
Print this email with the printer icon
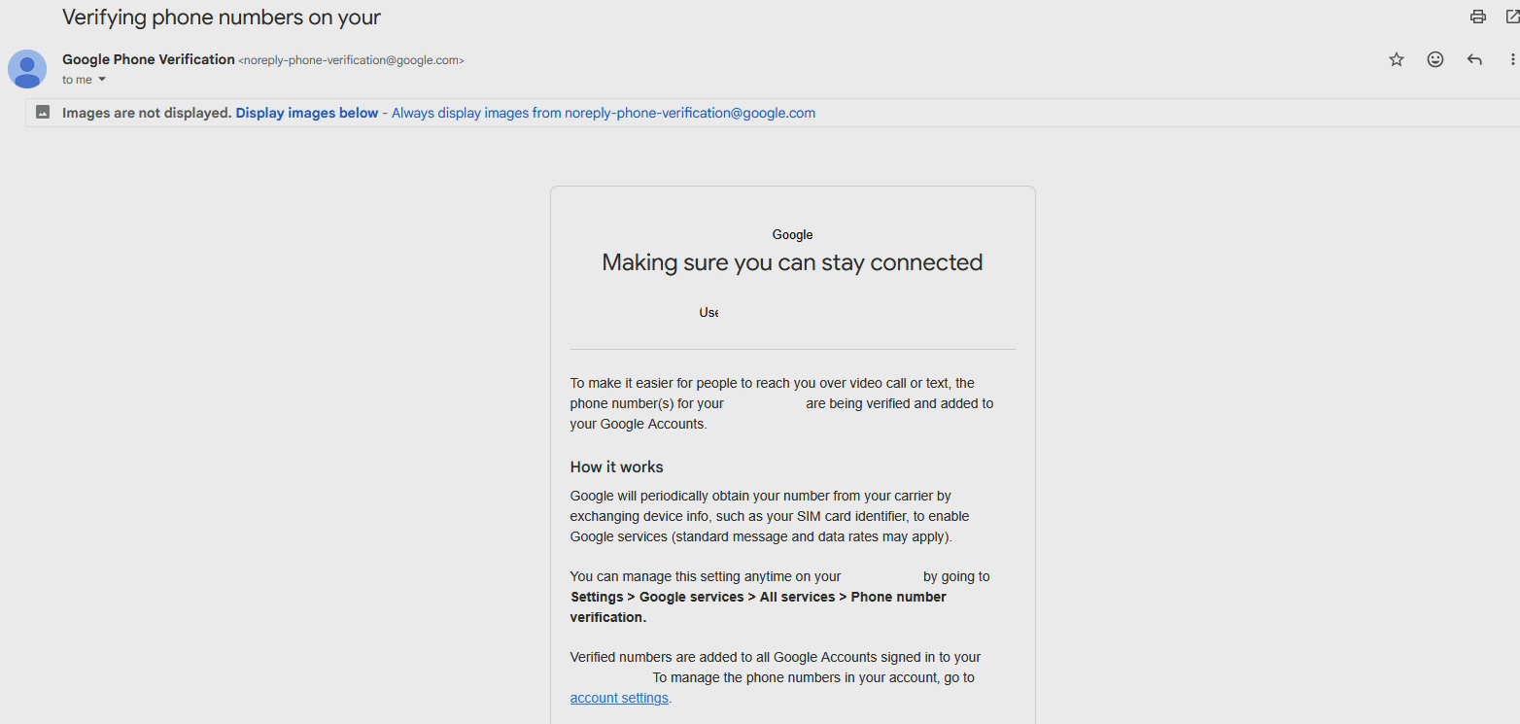point(1478,17)
